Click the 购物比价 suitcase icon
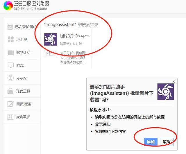This screenshot has height=154, width=186. [11, 52]
